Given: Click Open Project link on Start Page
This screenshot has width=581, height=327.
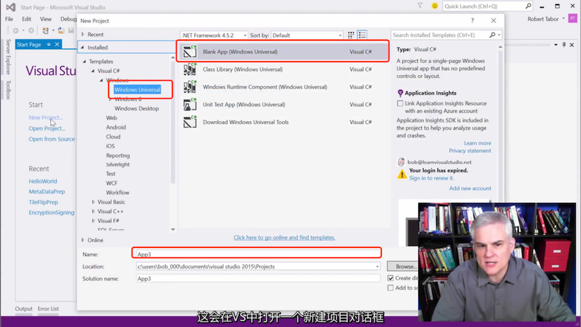Looking at the screenshot, I should point(46,128).
